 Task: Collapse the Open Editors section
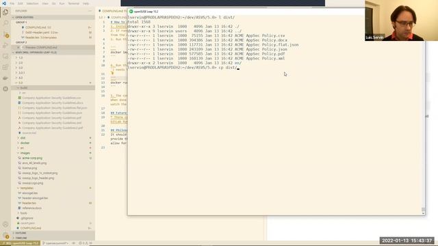[53, 17]
